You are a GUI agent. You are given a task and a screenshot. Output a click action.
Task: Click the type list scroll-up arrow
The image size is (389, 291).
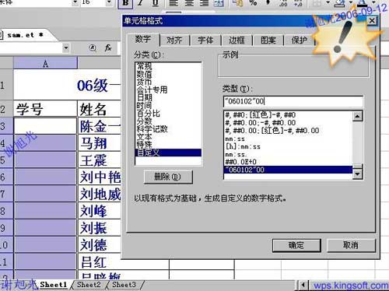point(358,116)
